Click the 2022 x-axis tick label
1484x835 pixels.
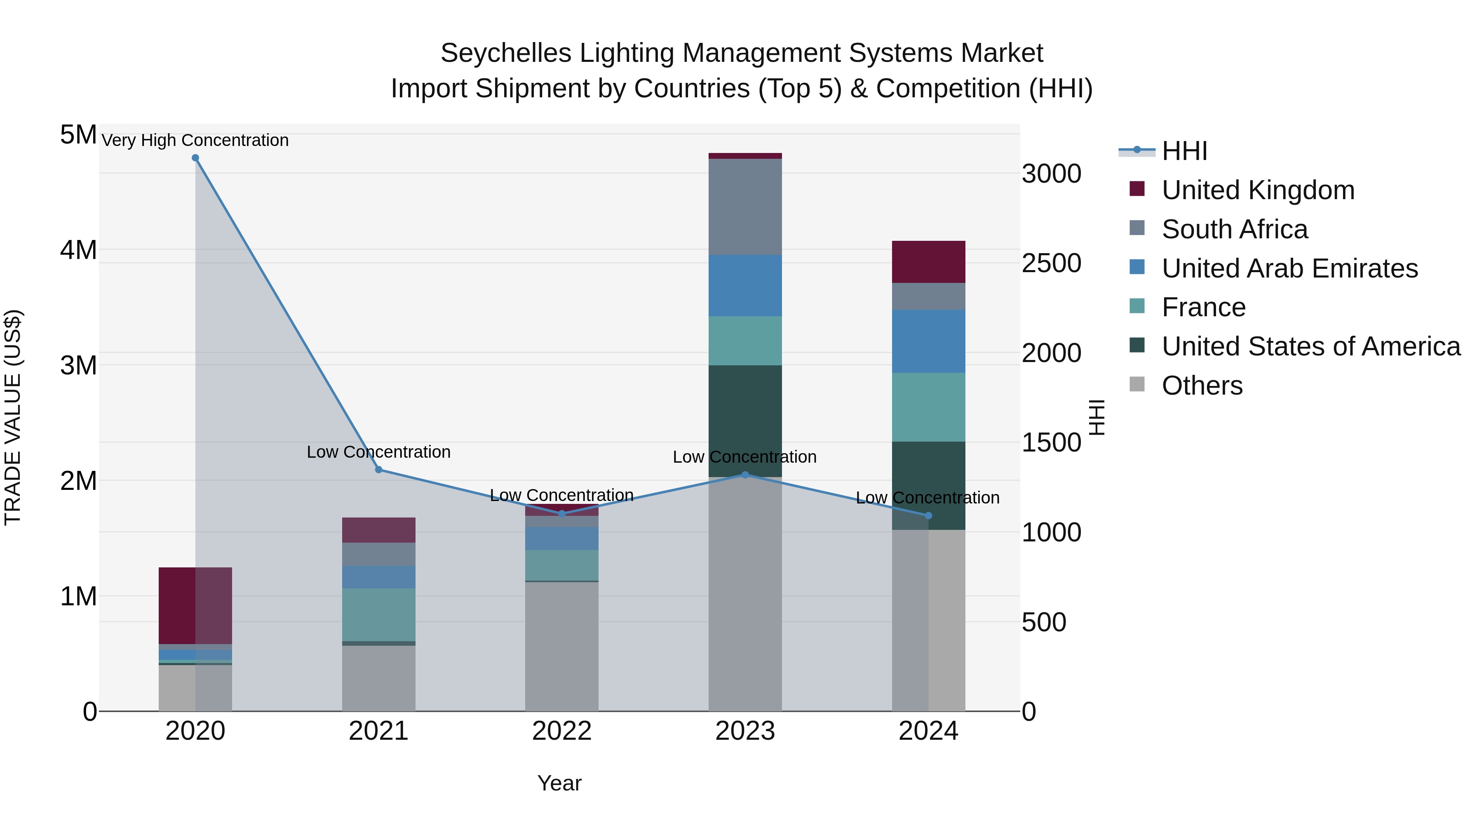point(562,731)
